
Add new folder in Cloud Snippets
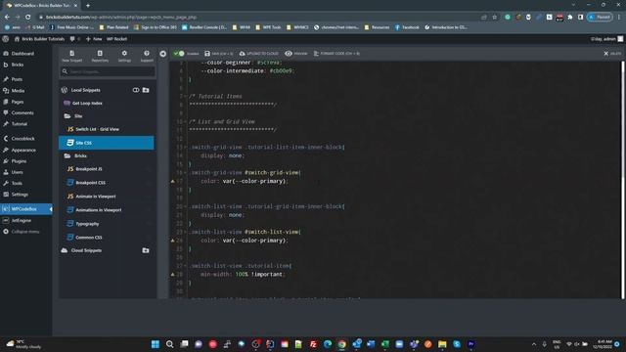[146, 250]
